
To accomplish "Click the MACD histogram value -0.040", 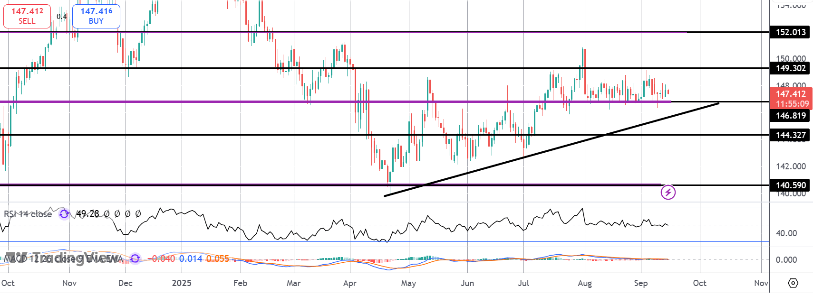I will click(x=161, y=258).
